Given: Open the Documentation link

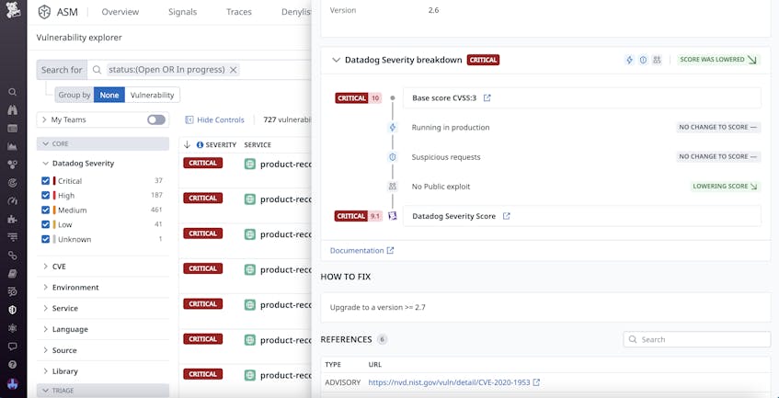Looking at the screenshot, I should click(x=361, y=251).
